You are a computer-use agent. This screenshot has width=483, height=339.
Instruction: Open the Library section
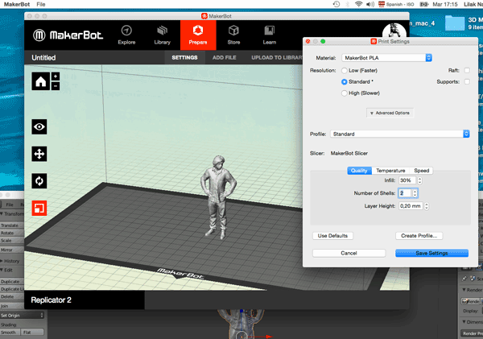click(x=162, y=35)
